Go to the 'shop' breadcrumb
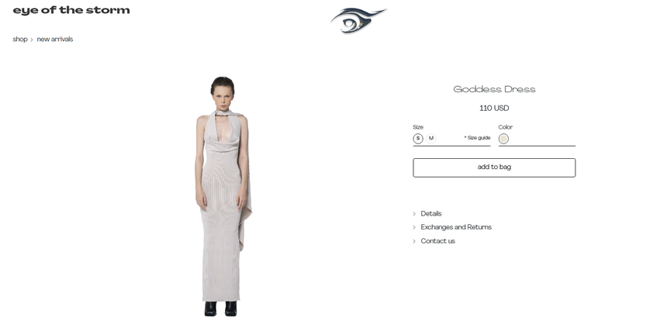The width and height of the screenshot is (667, 331). point(20,39)
